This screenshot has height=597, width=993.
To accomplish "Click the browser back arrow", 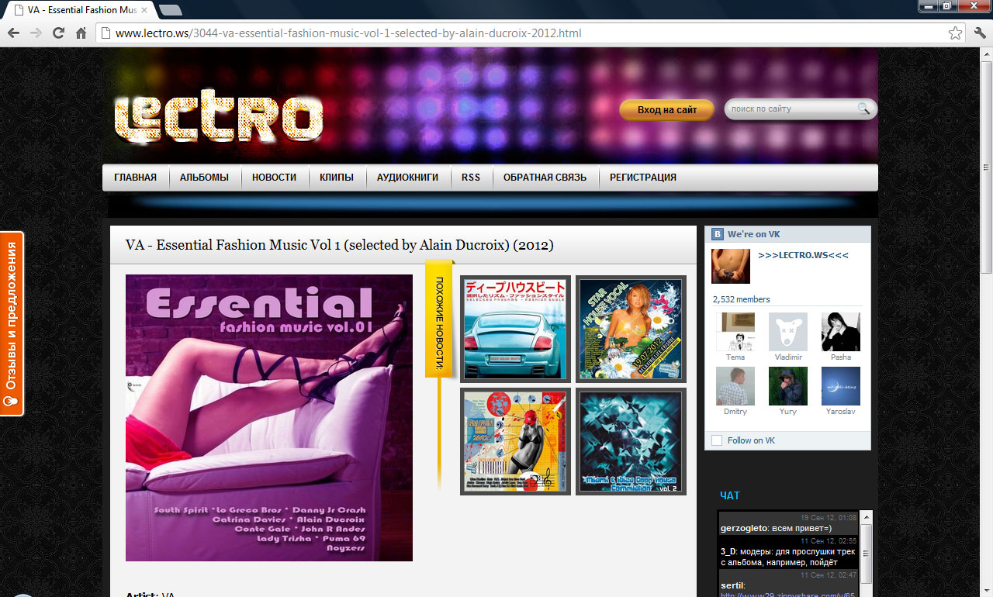I will pyautogui.click(x=13, y=33).
